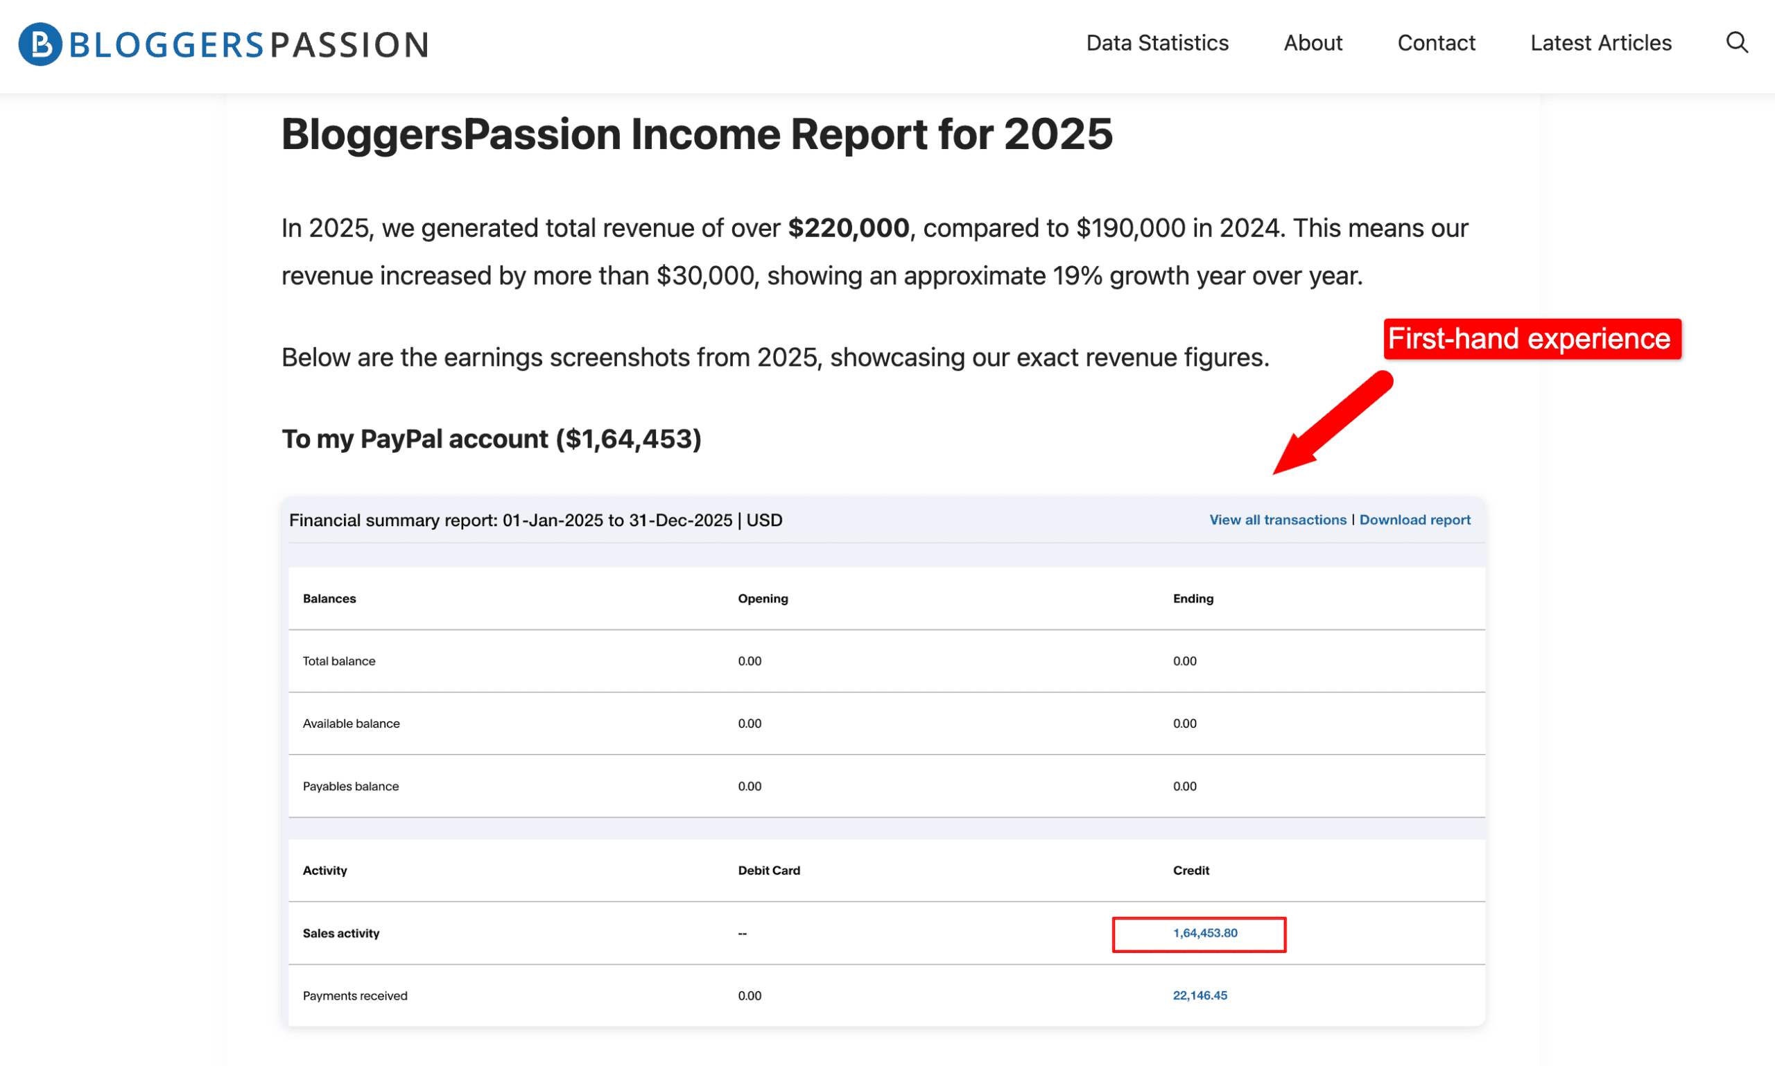Go to the Contact page
This screenshot has width=1775, height=1066.
click(1436, 43)
